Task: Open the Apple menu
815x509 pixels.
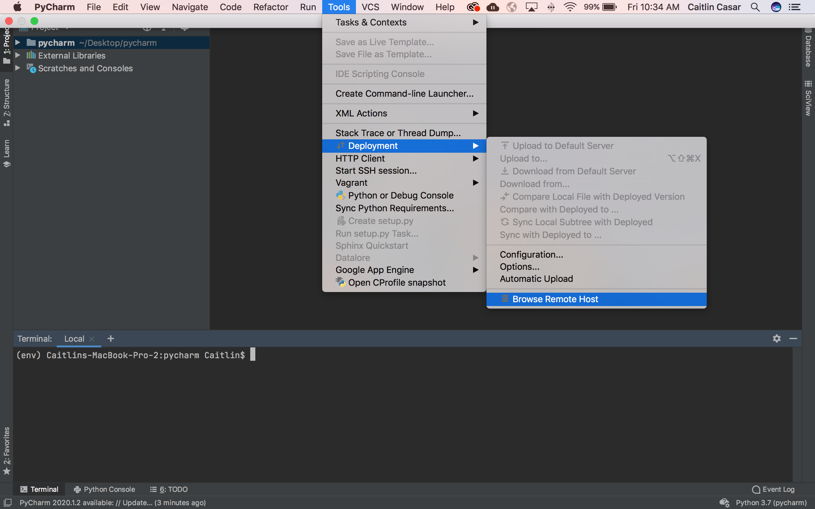Action: (x=17, y=7)
